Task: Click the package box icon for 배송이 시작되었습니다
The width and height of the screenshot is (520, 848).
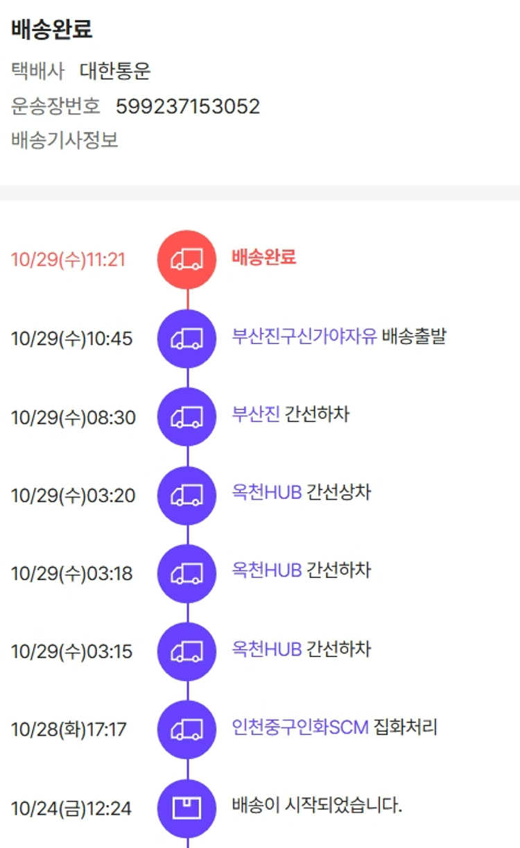Action: (x=187, y=808)
